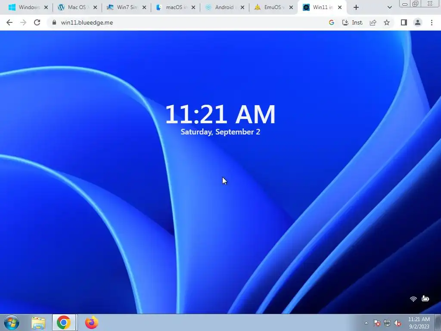The height and width of the screenshot is (331, 441).
Task: Close the Win11 in tab
Action: click(340, 8)
